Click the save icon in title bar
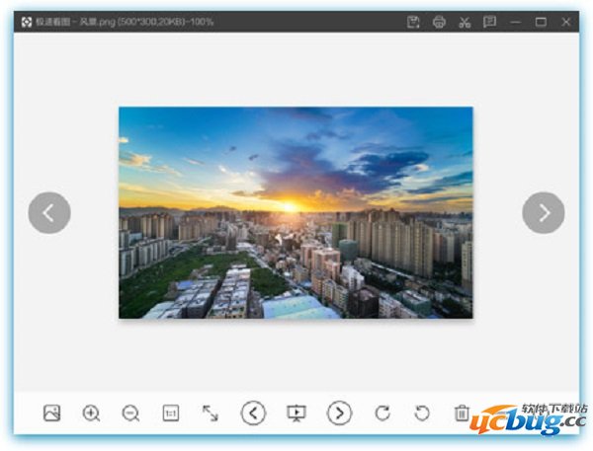The width and height of the screenshot is (593, 451). point(414,22)
